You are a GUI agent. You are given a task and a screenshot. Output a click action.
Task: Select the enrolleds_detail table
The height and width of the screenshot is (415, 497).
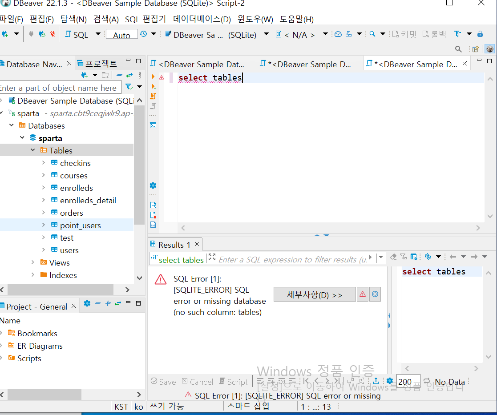(x=88, y=200)
